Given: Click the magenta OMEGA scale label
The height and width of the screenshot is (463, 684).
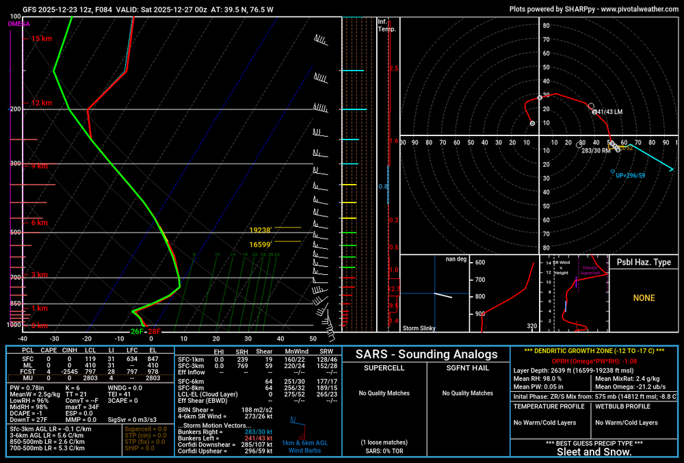Looking at the screenshot, I should coord(18,24).
